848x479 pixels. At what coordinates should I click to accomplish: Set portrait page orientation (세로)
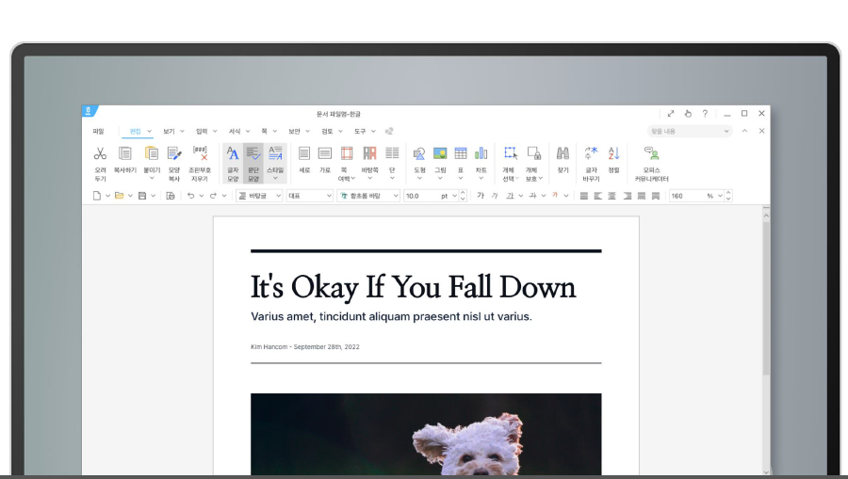point(304,154)
